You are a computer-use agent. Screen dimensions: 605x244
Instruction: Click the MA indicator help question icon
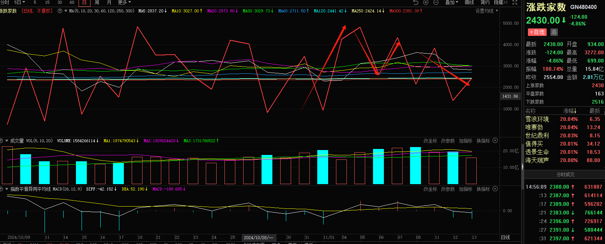click(60, 11)
